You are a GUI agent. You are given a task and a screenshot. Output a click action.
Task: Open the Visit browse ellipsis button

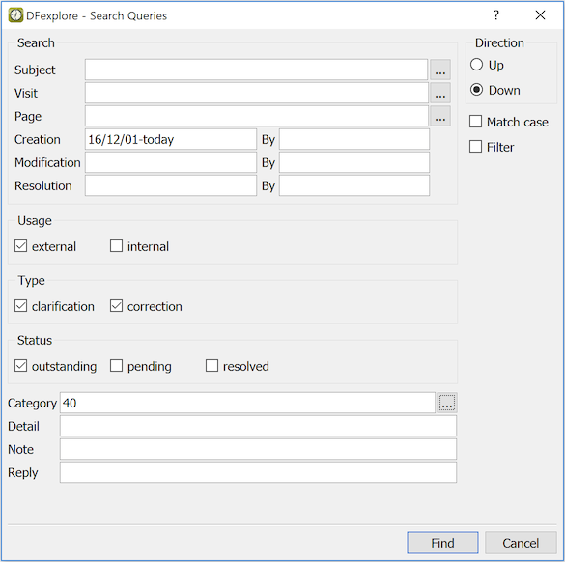point(440,93)
